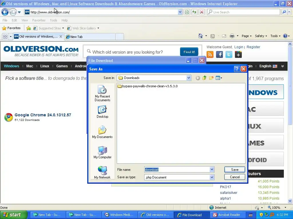
Task: Click My Network in places bar
Action: pyautogui.click(x=102, y=173)
